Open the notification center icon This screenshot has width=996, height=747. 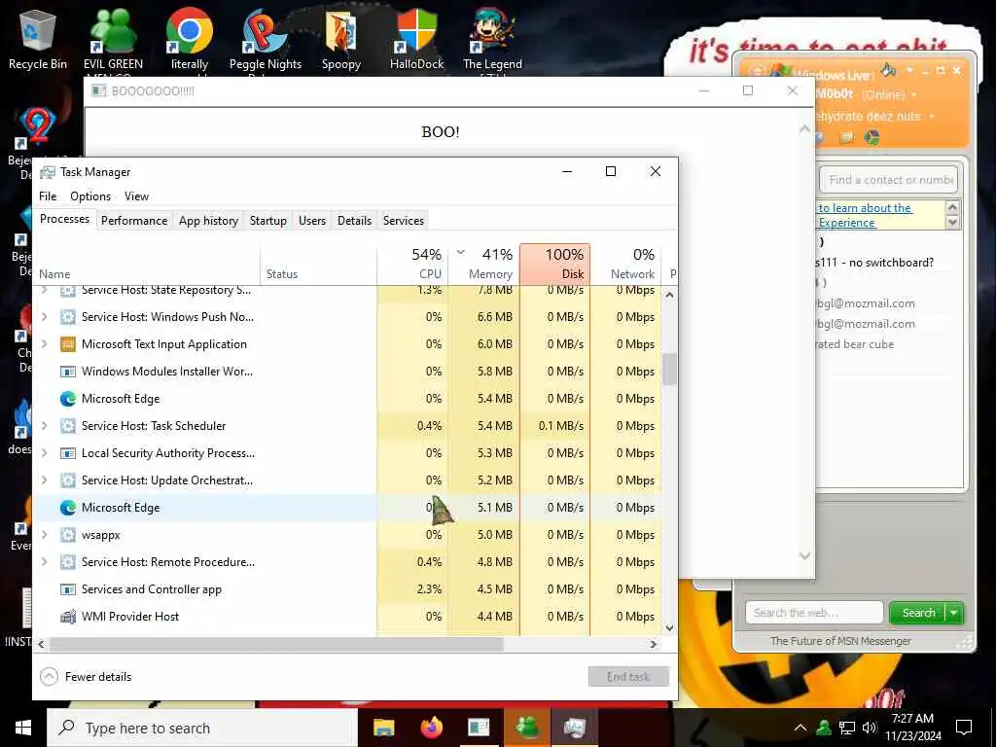[964, 728]
